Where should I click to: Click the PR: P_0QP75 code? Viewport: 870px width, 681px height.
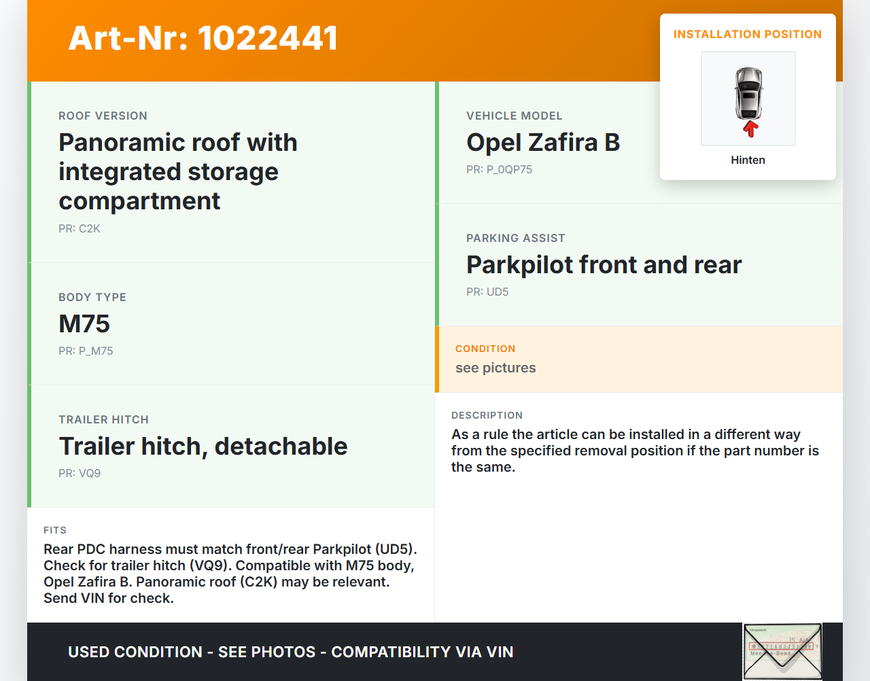[x=499, y=169]
